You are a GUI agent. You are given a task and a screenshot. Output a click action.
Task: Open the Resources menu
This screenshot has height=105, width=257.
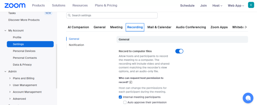tap(80, 5)
